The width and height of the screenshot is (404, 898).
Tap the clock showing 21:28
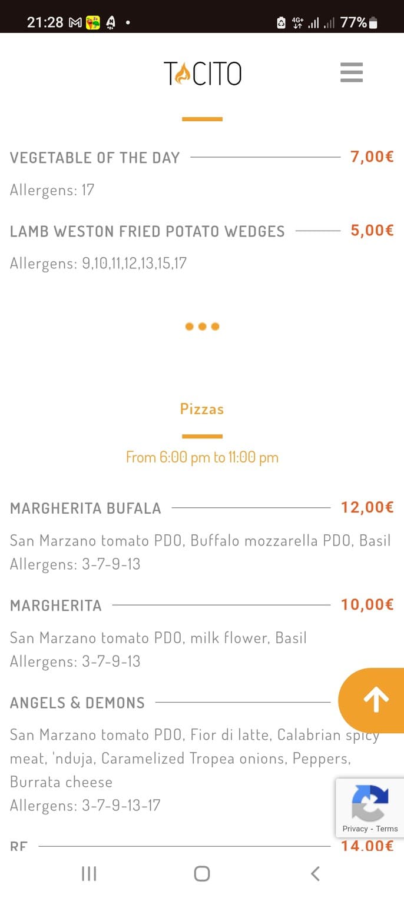click(x=45, y=18)
